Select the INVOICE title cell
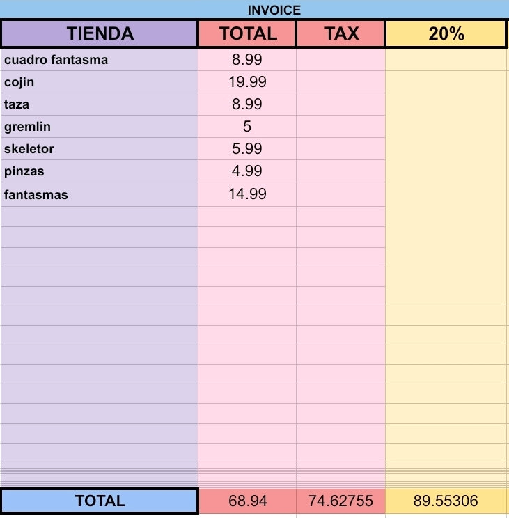Image resolution: width=509 pixels, height=518 pixels. (254, 10)
